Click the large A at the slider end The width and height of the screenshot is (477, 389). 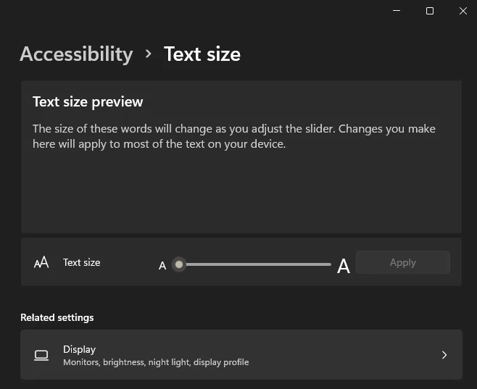point(344,266)
